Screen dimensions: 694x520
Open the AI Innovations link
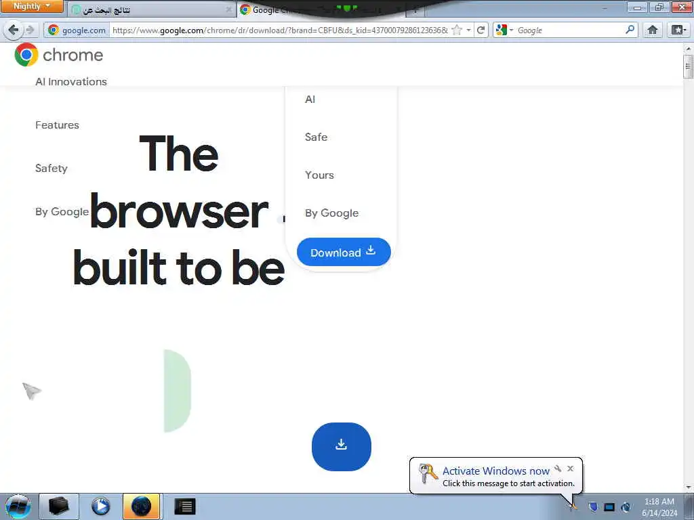point(70,82)
